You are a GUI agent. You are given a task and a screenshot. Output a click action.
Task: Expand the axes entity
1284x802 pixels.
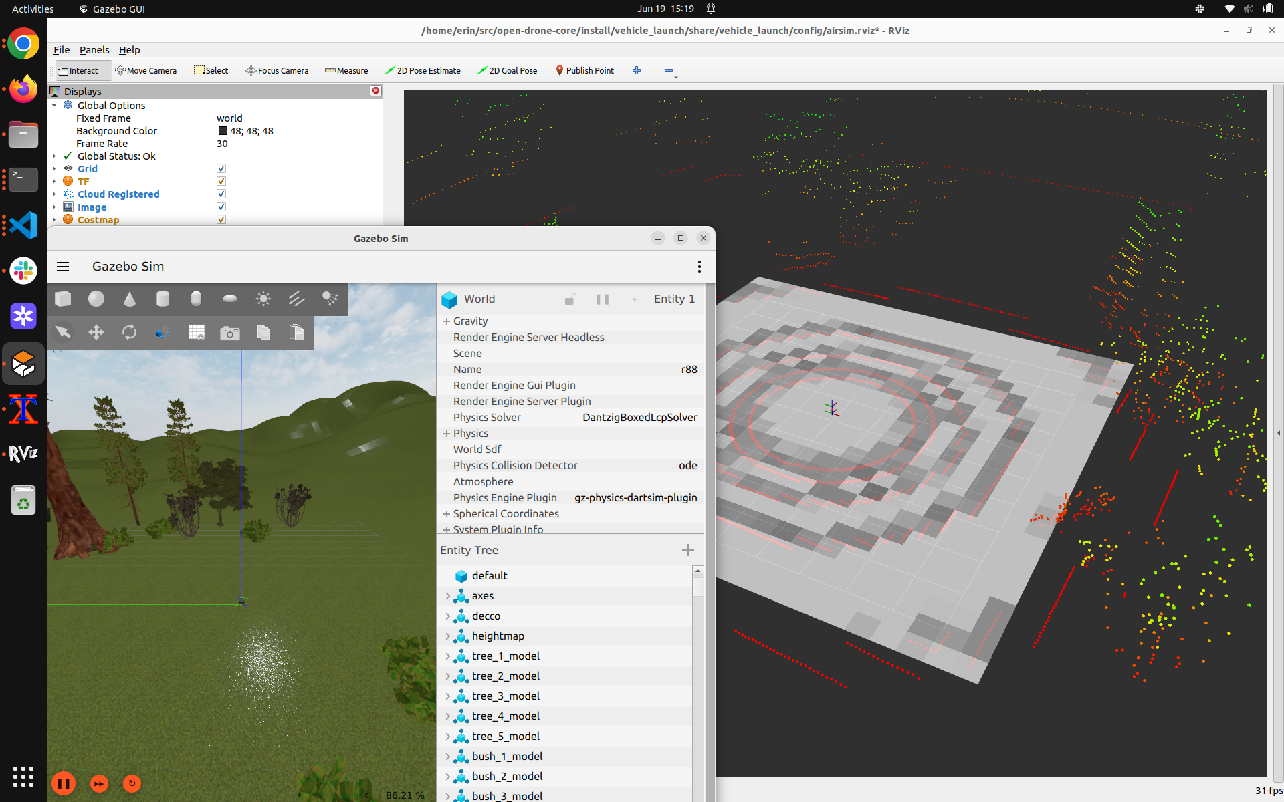(x=448, y=596)
